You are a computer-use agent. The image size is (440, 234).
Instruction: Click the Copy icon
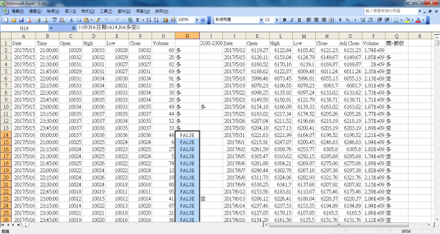click(79, 20)
